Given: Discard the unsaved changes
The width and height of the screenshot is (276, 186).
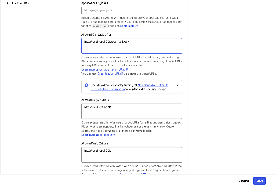Looking at the screenshot, I should (243, 181).
